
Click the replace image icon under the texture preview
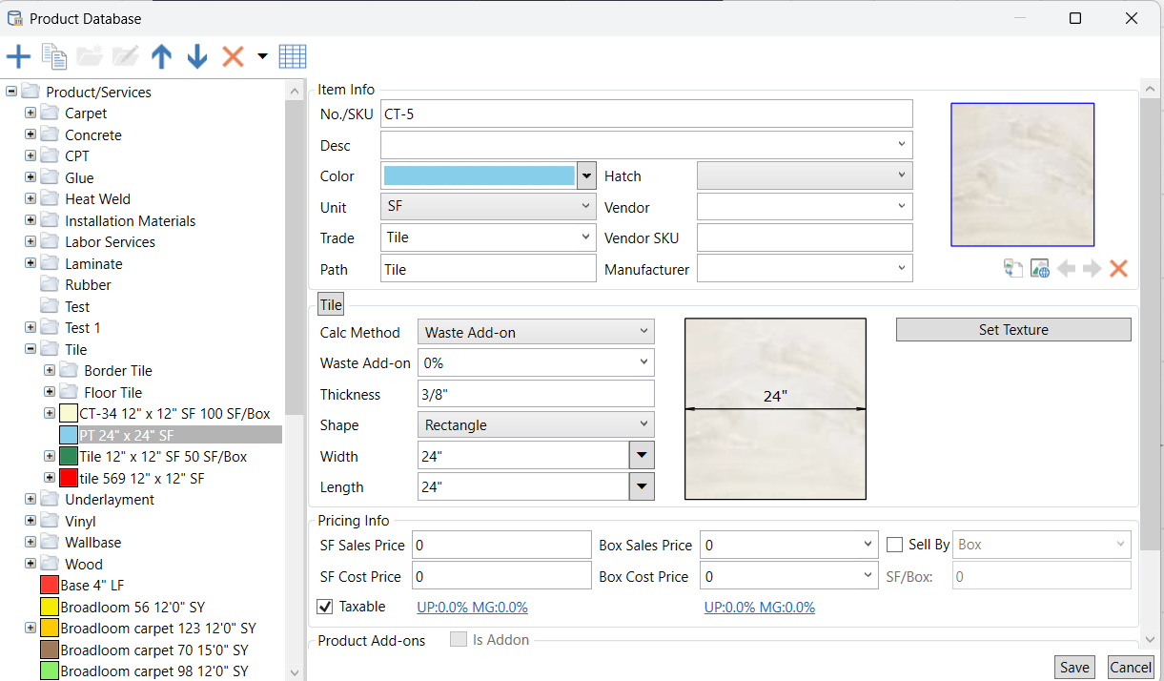[x=1012, y=269]
